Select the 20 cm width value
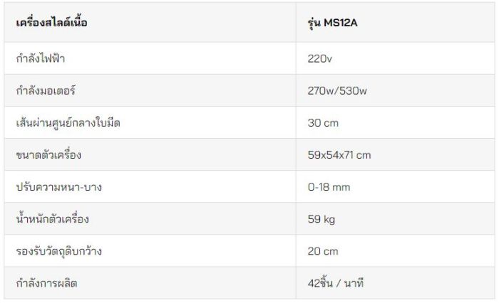Image resolution: width=499 pixels, height=303 pixels. point(323,251)
